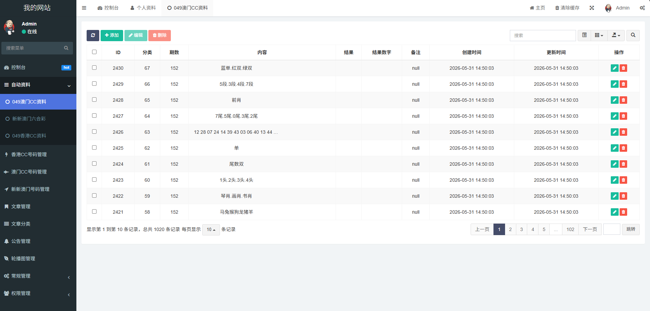Go to pagination page 2
The width and height of the screenshot is (650, 311).
pyautogui.click(x=511, y=229)
